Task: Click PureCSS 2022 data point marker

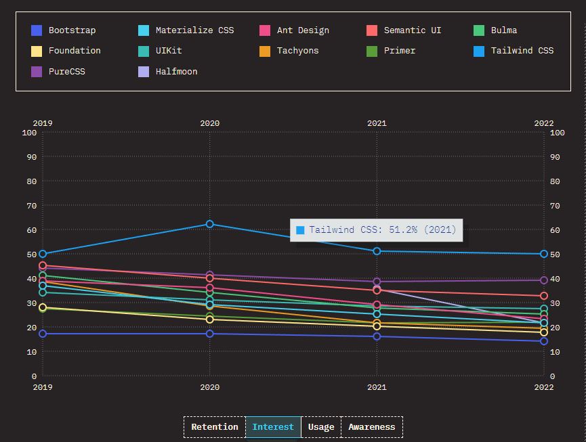Action: [x=544, y=280]
